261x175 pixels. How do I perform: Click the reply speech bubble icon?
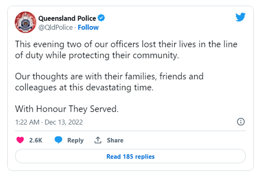[59, 140]
